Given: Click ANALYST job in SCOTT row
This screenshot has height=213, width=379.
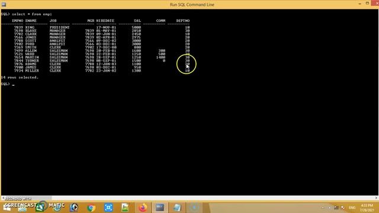Looking at the screenshot, I should click(x=57, y=41).
